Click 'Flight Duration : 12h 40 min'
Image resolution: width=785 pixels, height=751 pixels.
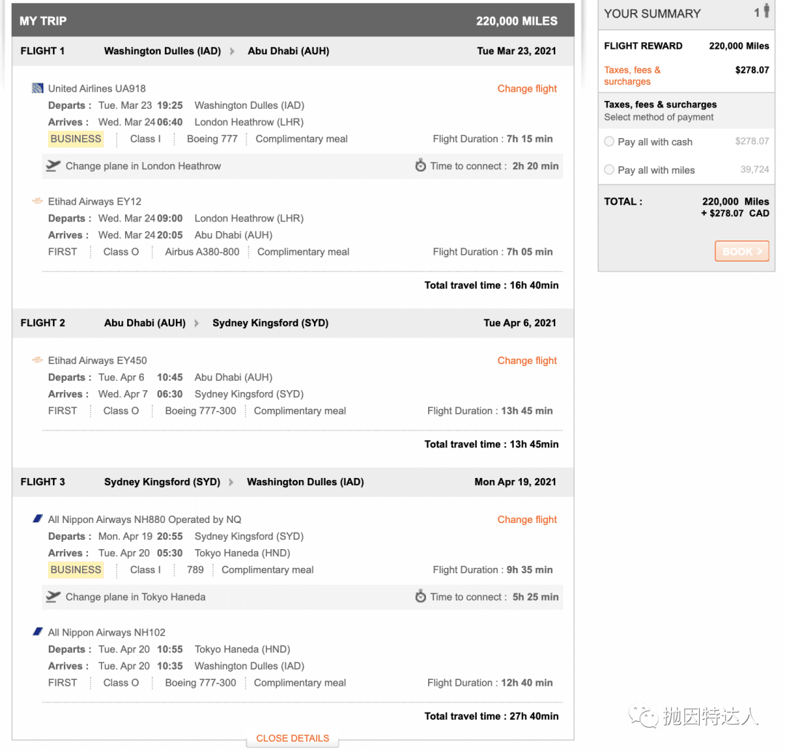490,683
